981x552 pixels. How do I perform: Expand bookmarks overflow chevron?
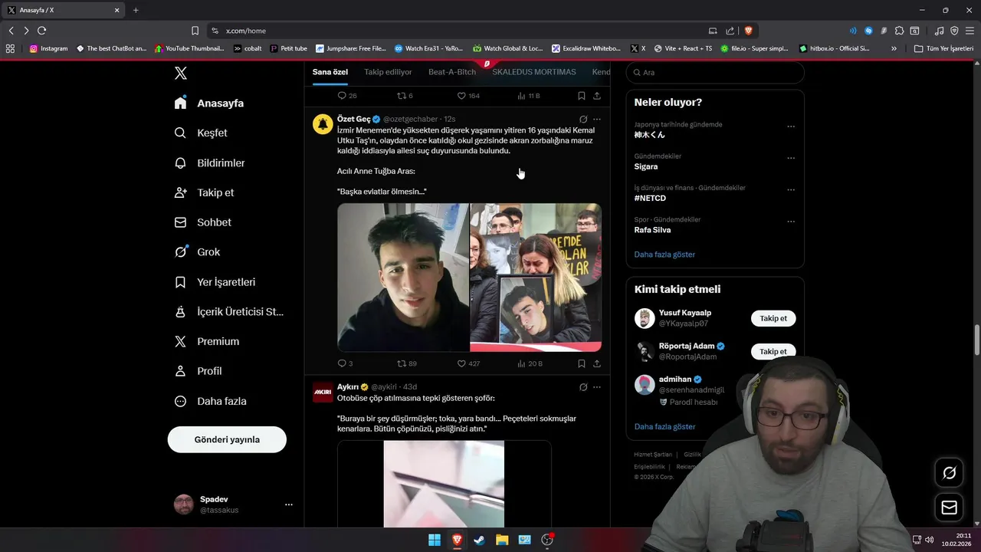(894, 48)
